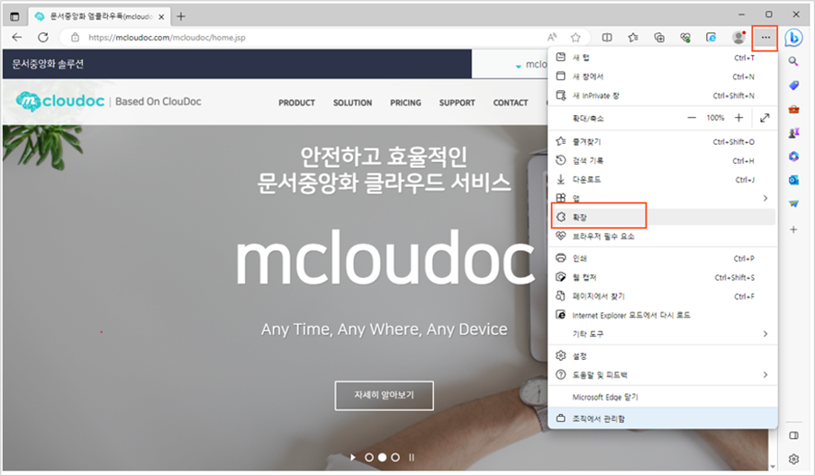Select 확장 (Extensions) menu entry
Image resolution: width=815 pixels, height=476 pixels.
pos(663,217)
